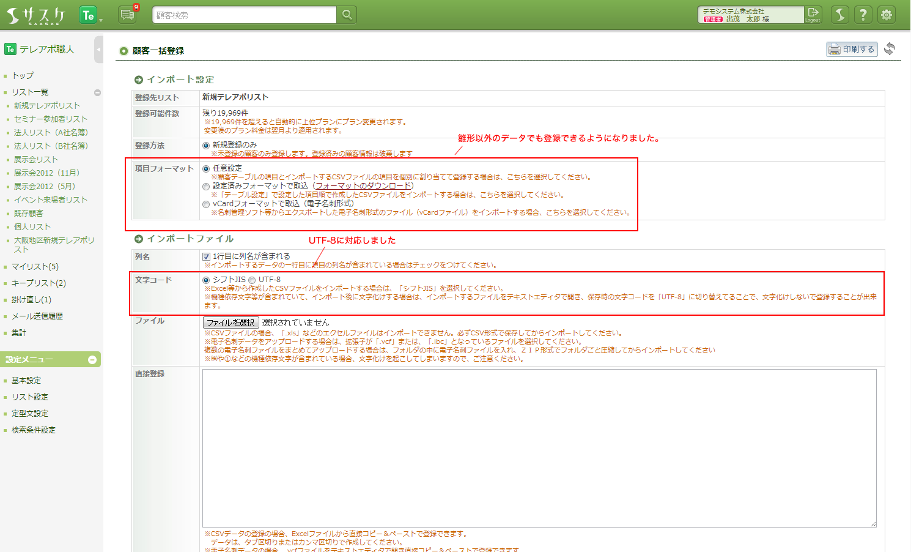
Task: Click the フォーマットのダウンロード link
Action: click(363, 186)
